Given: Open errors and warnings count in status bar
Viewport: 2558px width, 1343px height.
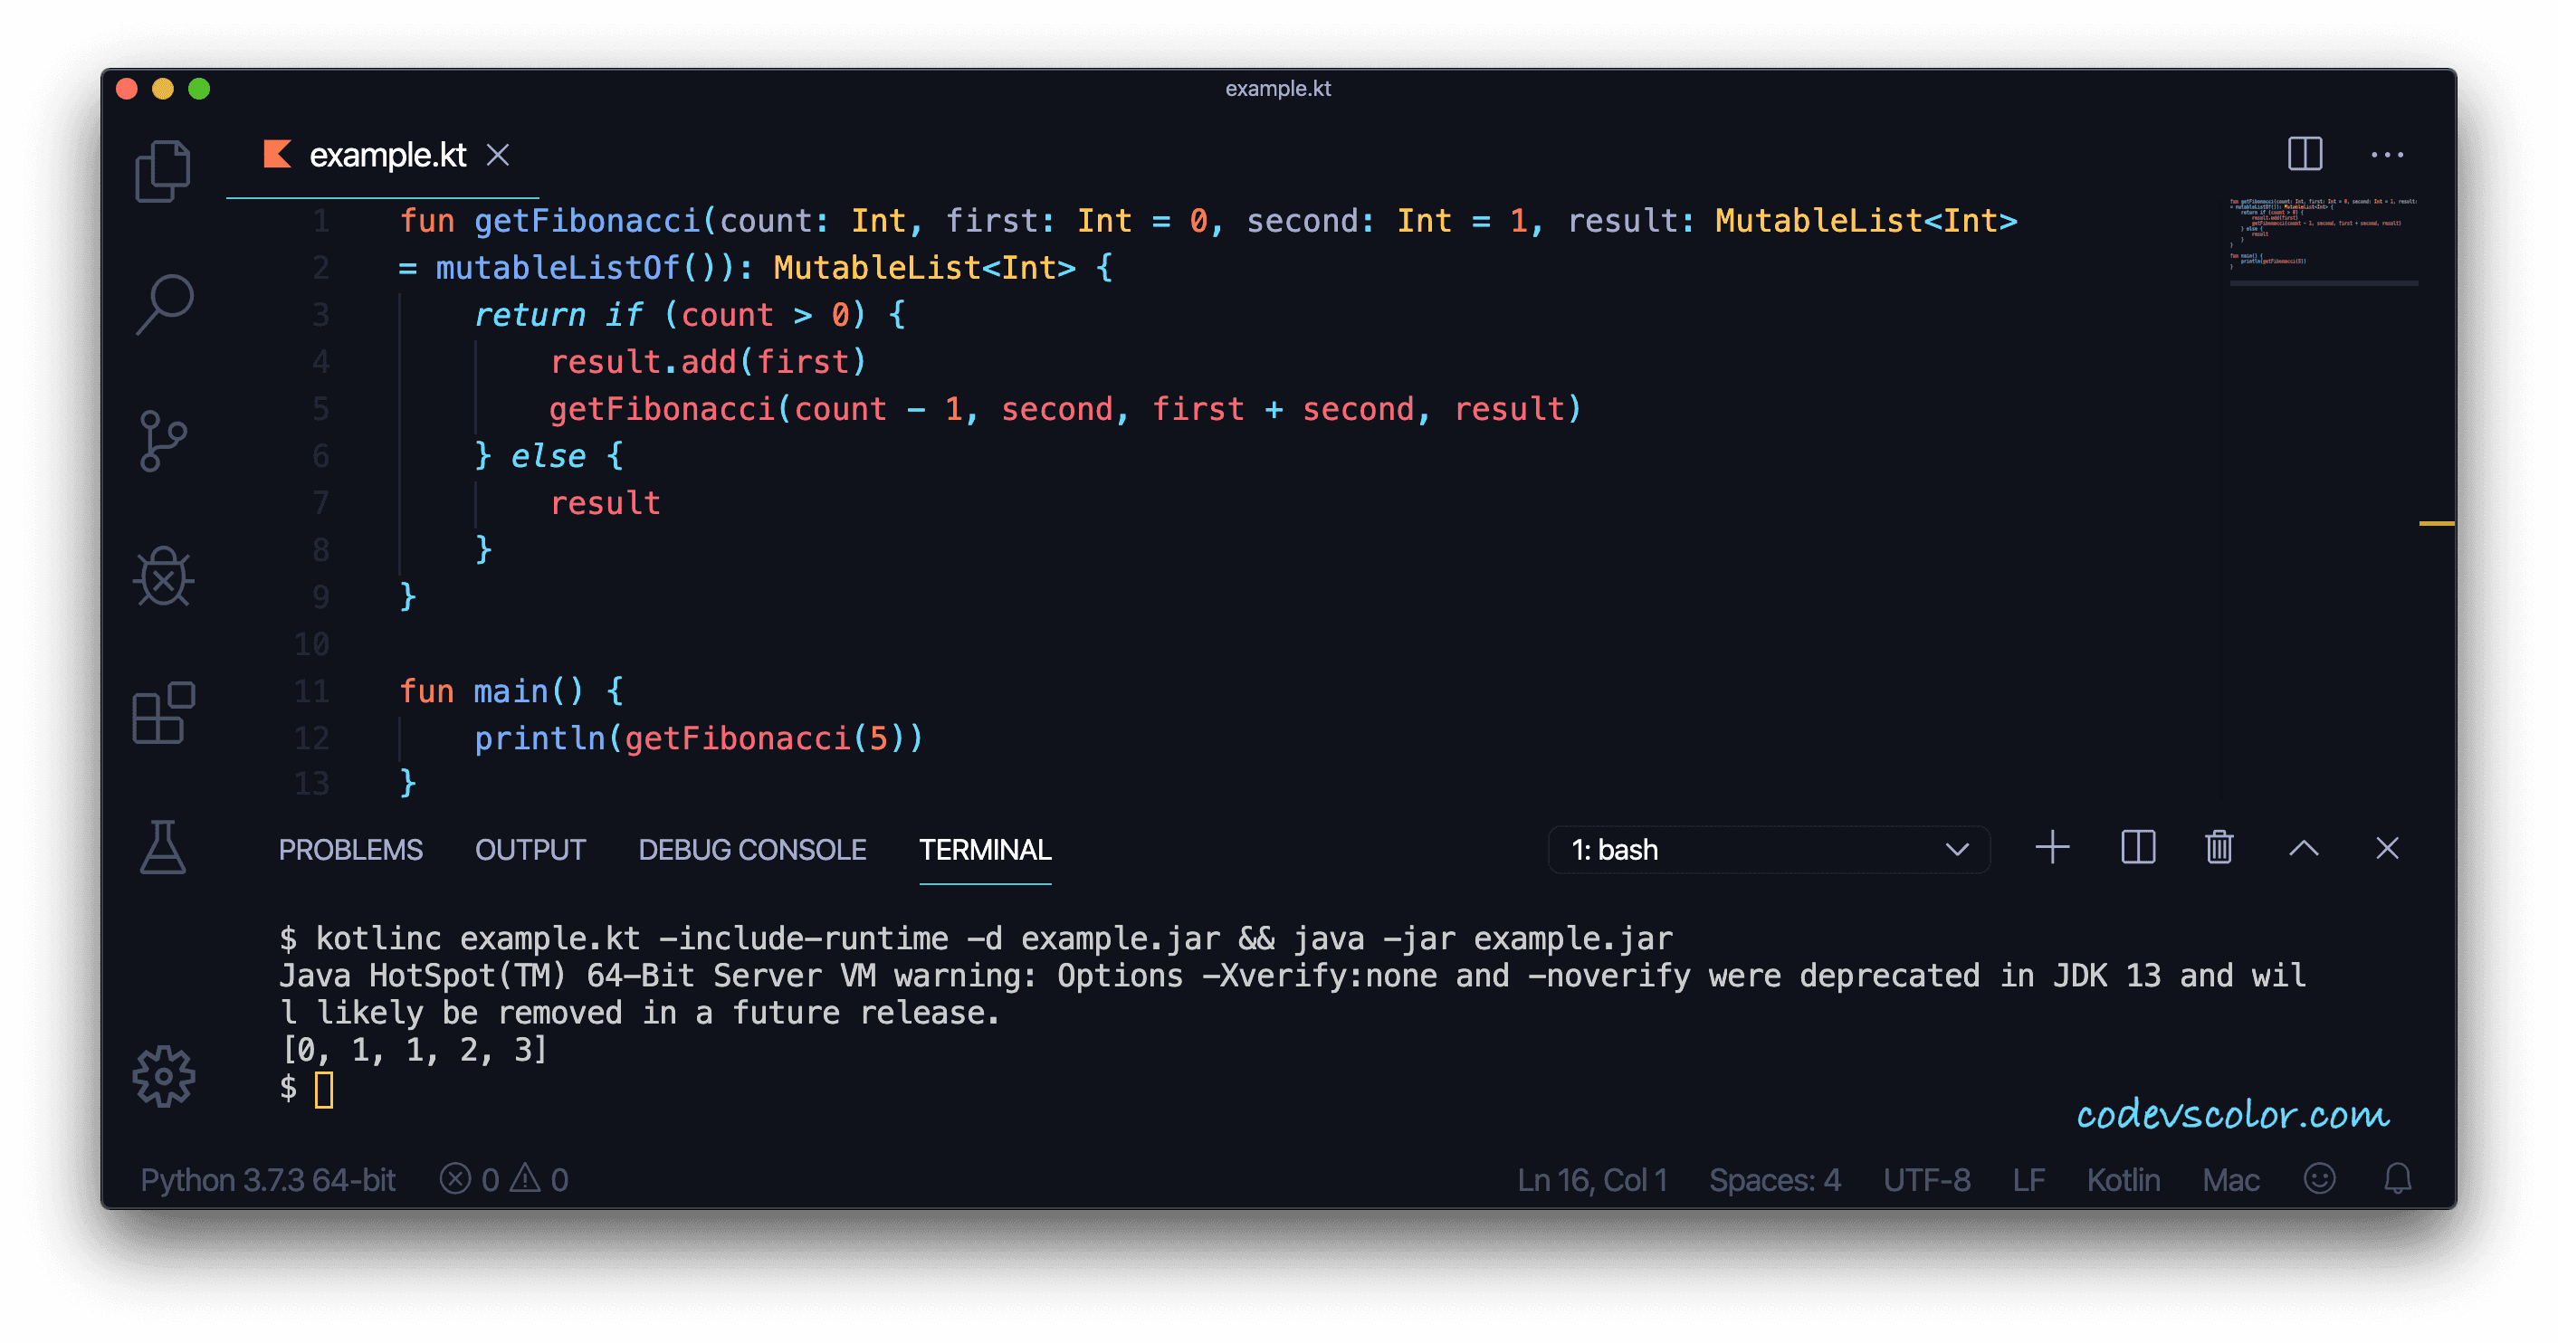Looking at the screenshot, I should tap(503, 1179).
